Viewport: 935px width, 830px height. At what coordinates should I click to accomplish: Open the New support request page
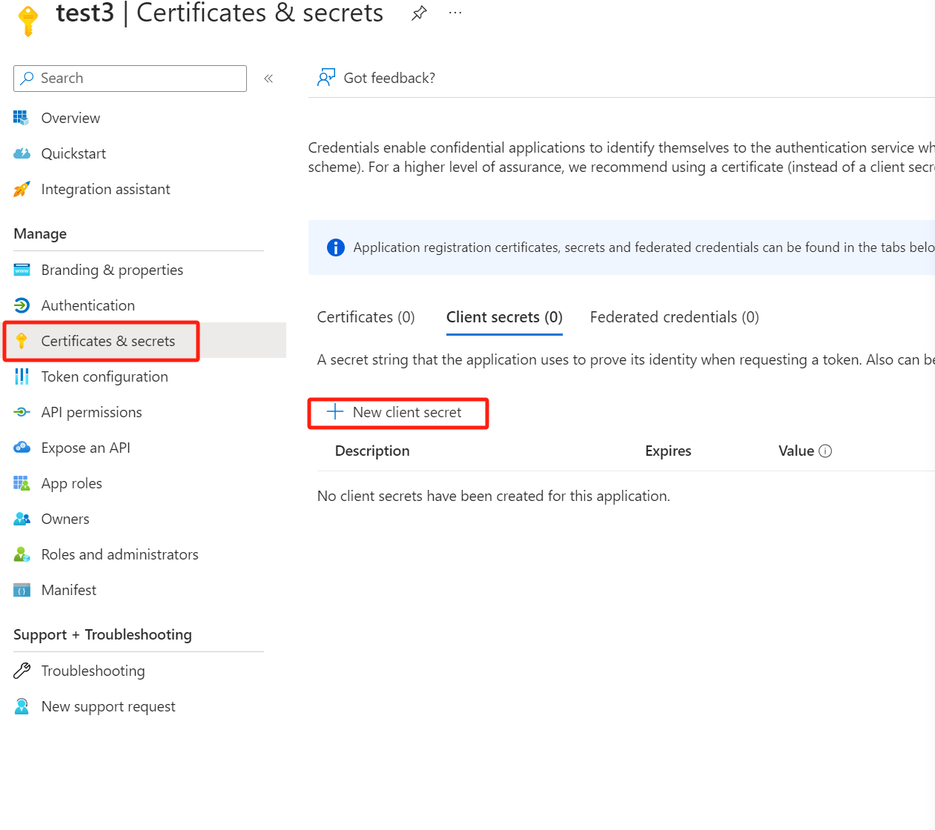(108, 706)
